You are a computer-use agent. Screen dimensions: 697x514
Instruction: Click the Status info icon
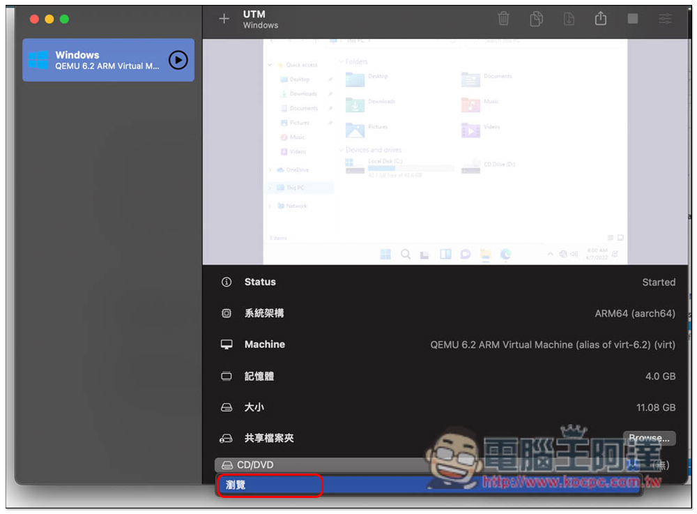pos(227,282)
